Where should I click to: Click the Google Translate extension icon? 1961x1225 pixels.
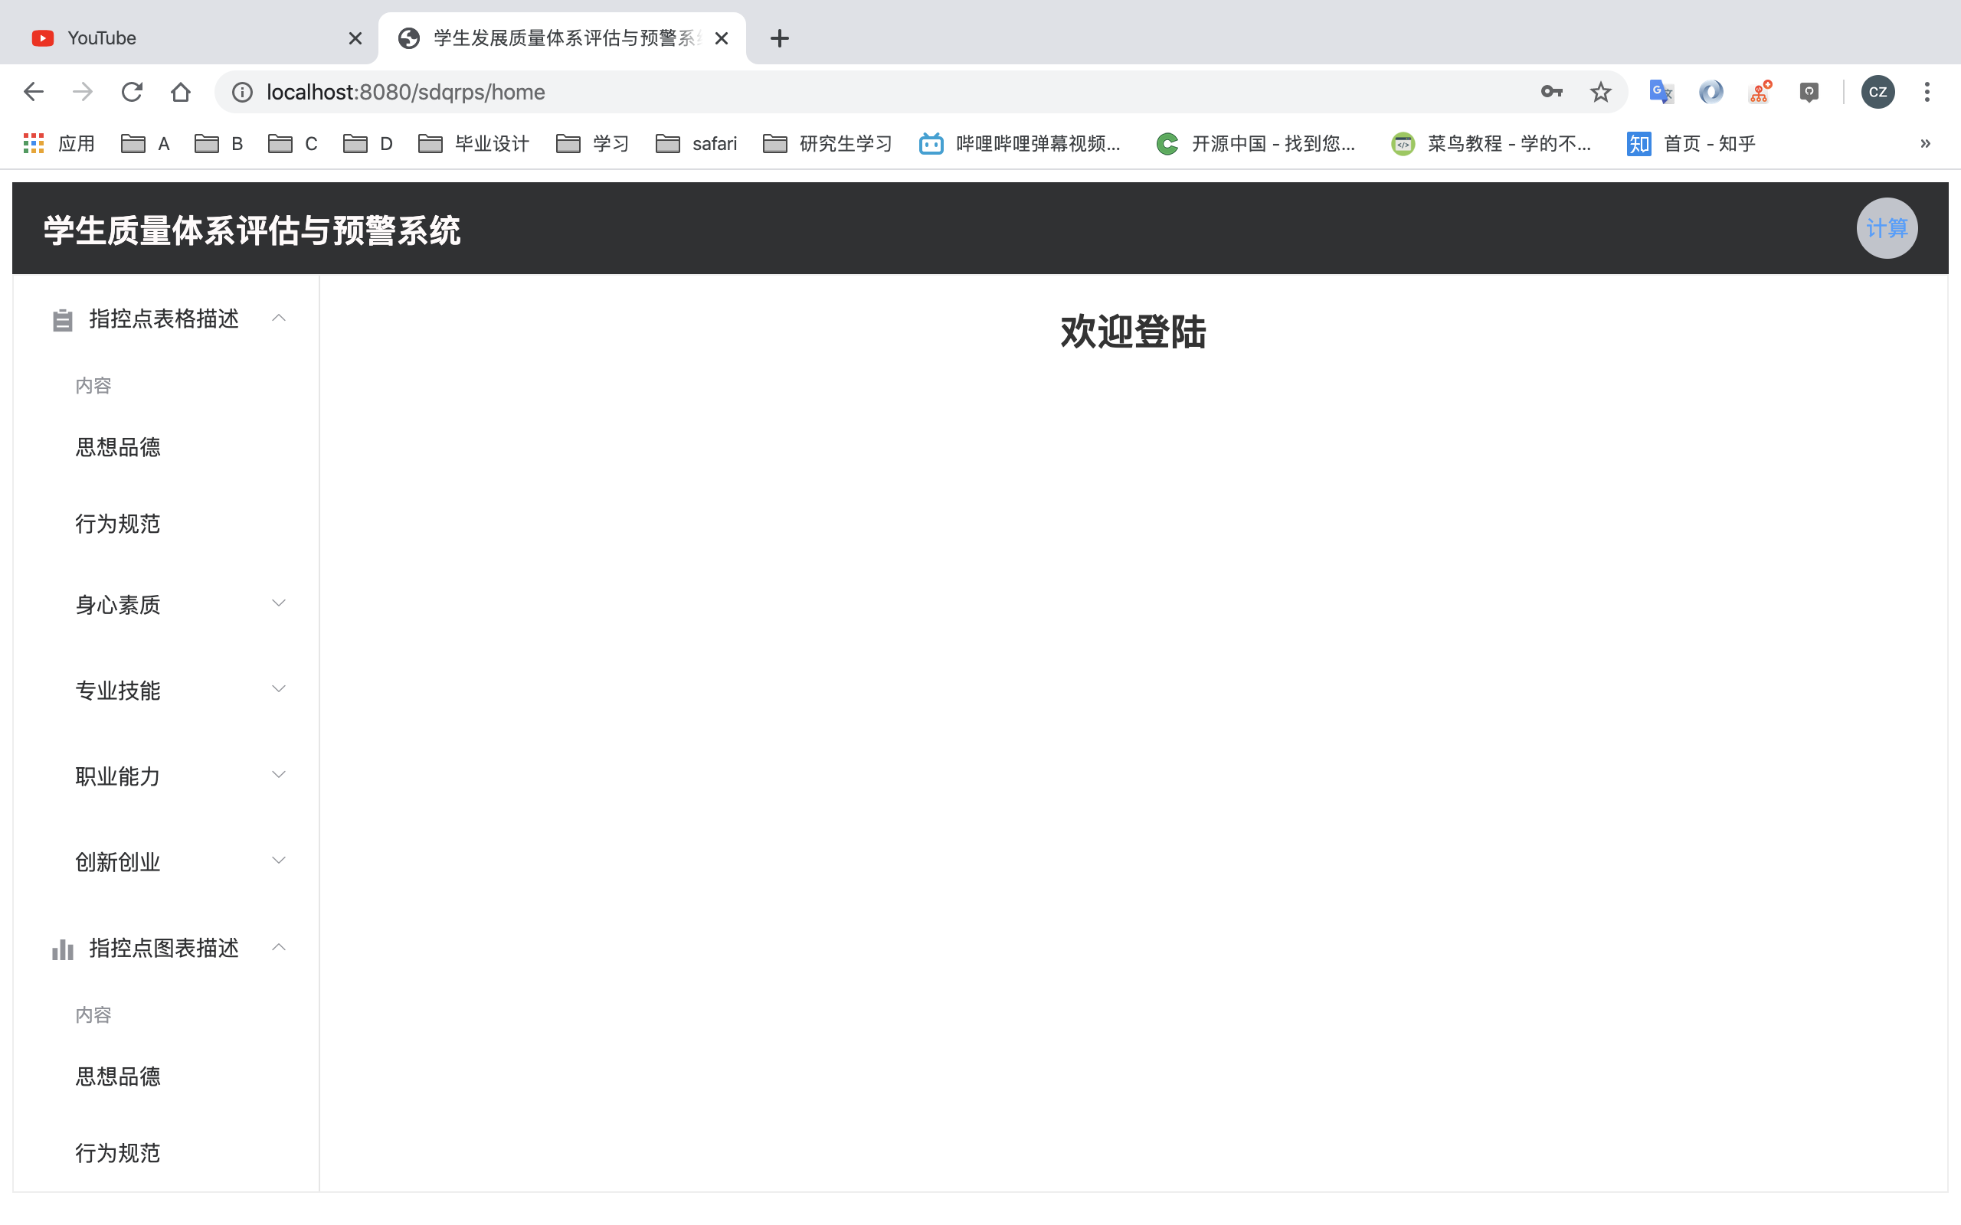tap(1661, 92)
